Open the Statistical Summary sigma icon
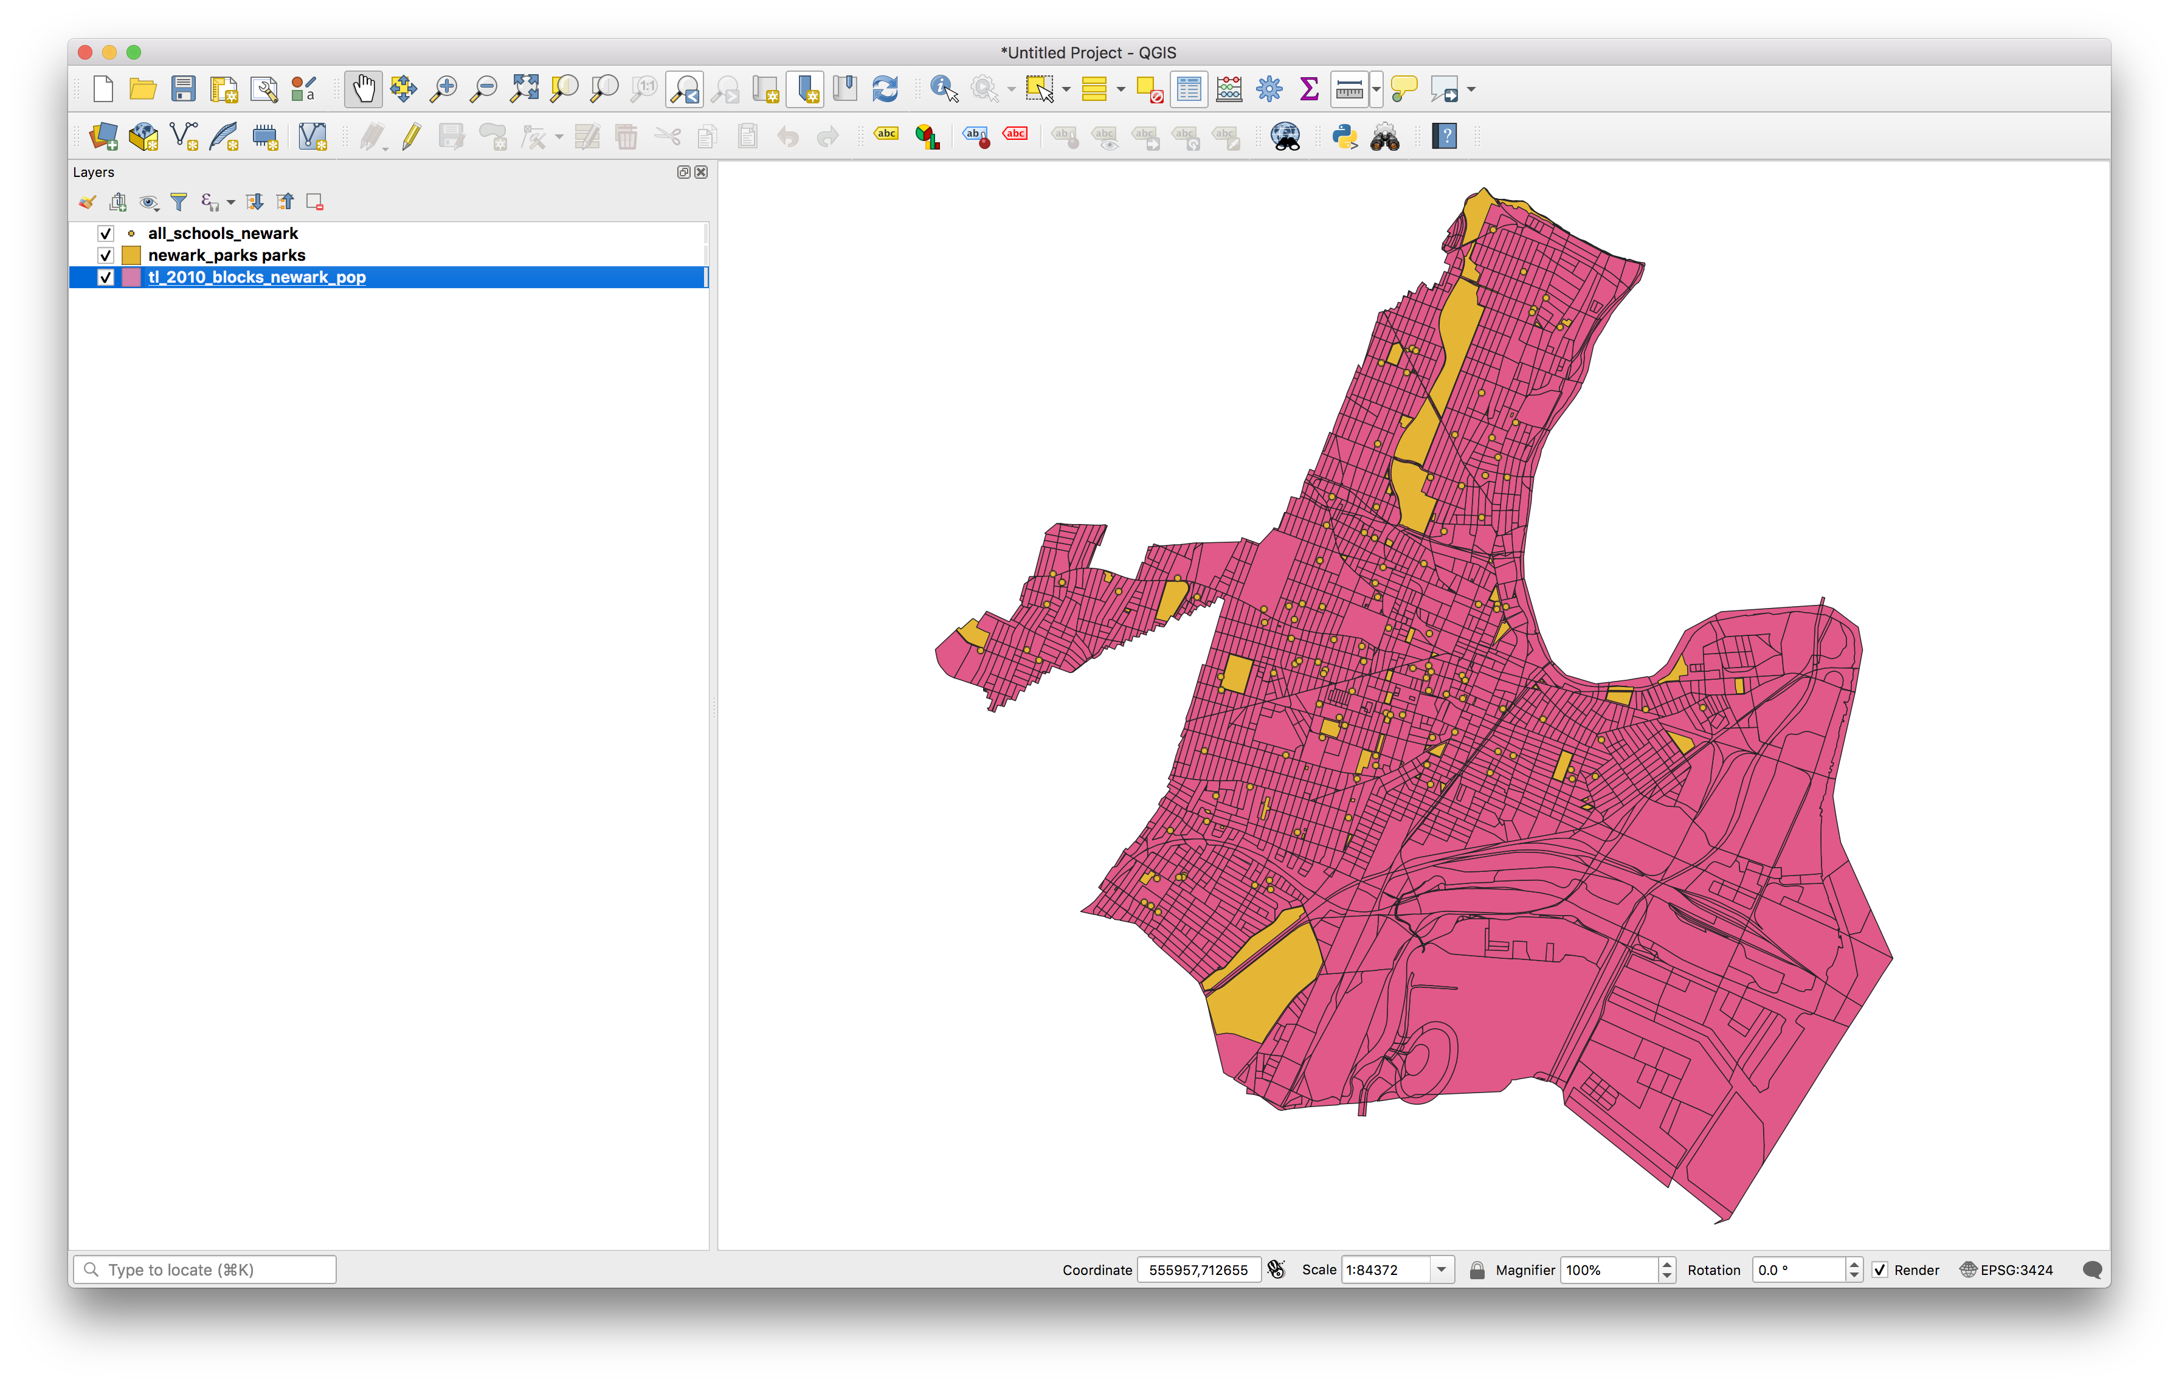The height and width of the screenshot is (1385, 2179). tap(1308, 89)
